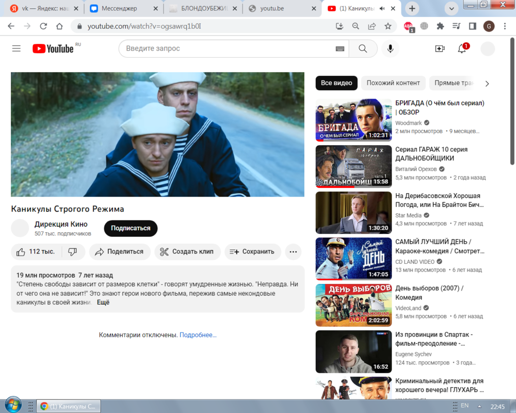Bookmark this page with the star
Image resolution: width=516 pixels, height=413 pixels.
(388, 26)
